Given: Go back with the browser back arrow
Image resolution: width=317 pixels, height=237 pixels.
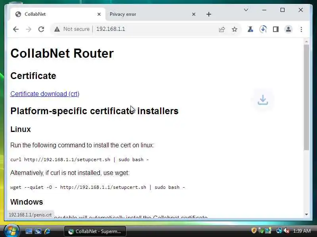Looking at the screenshot, I should point(15,29).
